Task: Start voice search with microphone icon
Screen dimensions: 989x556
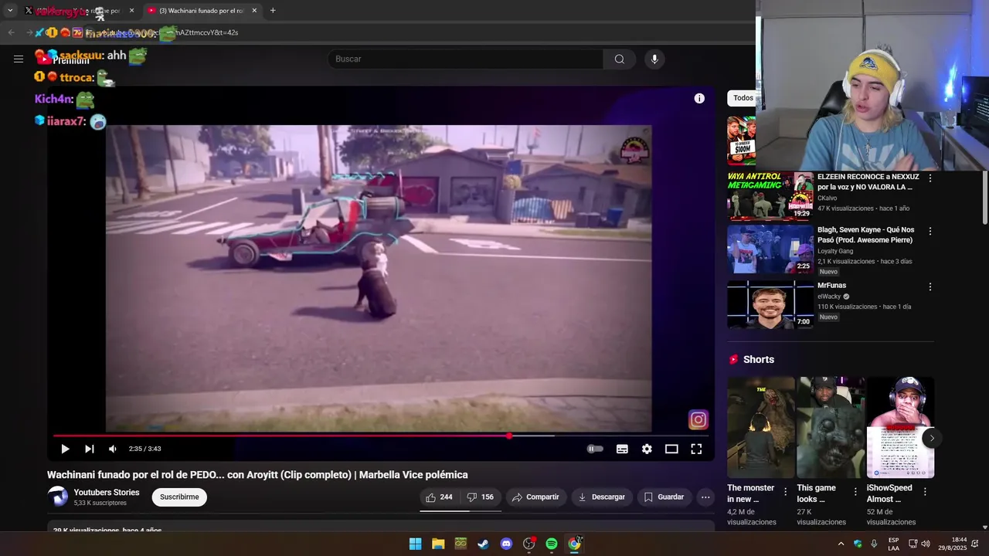Action: 654,59
